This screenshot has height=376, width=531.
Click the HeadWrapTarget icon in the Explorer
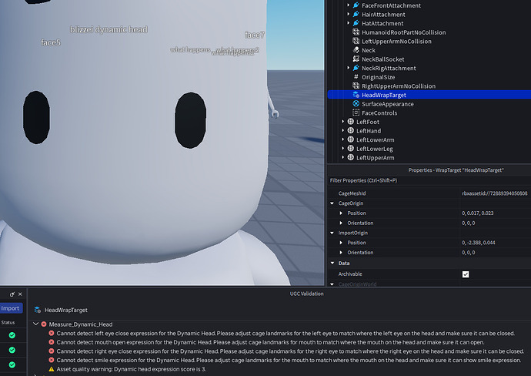click(x=356, y=95)
